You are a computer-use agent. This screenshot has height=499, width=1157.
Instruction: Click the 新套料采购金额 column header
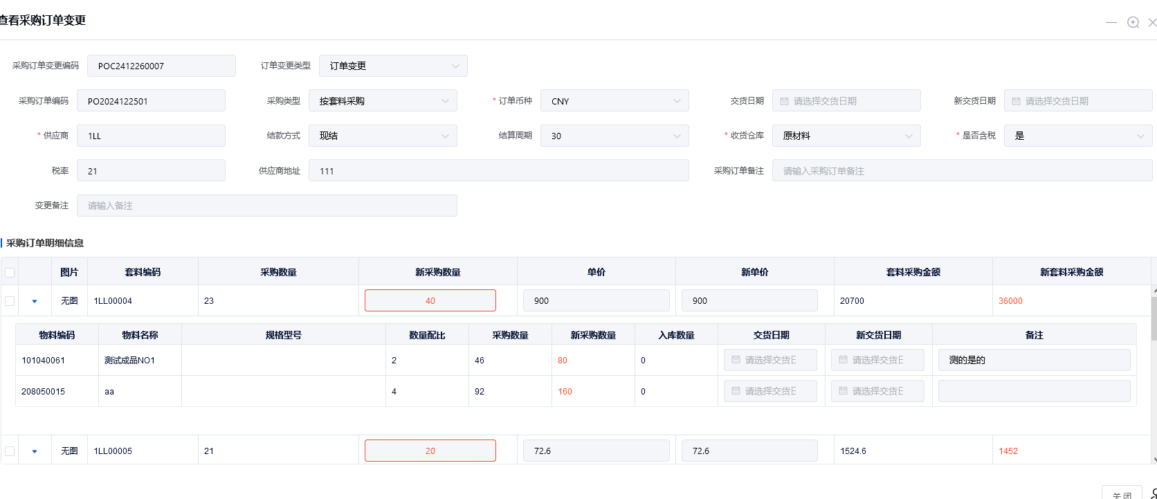(1071, 272)
